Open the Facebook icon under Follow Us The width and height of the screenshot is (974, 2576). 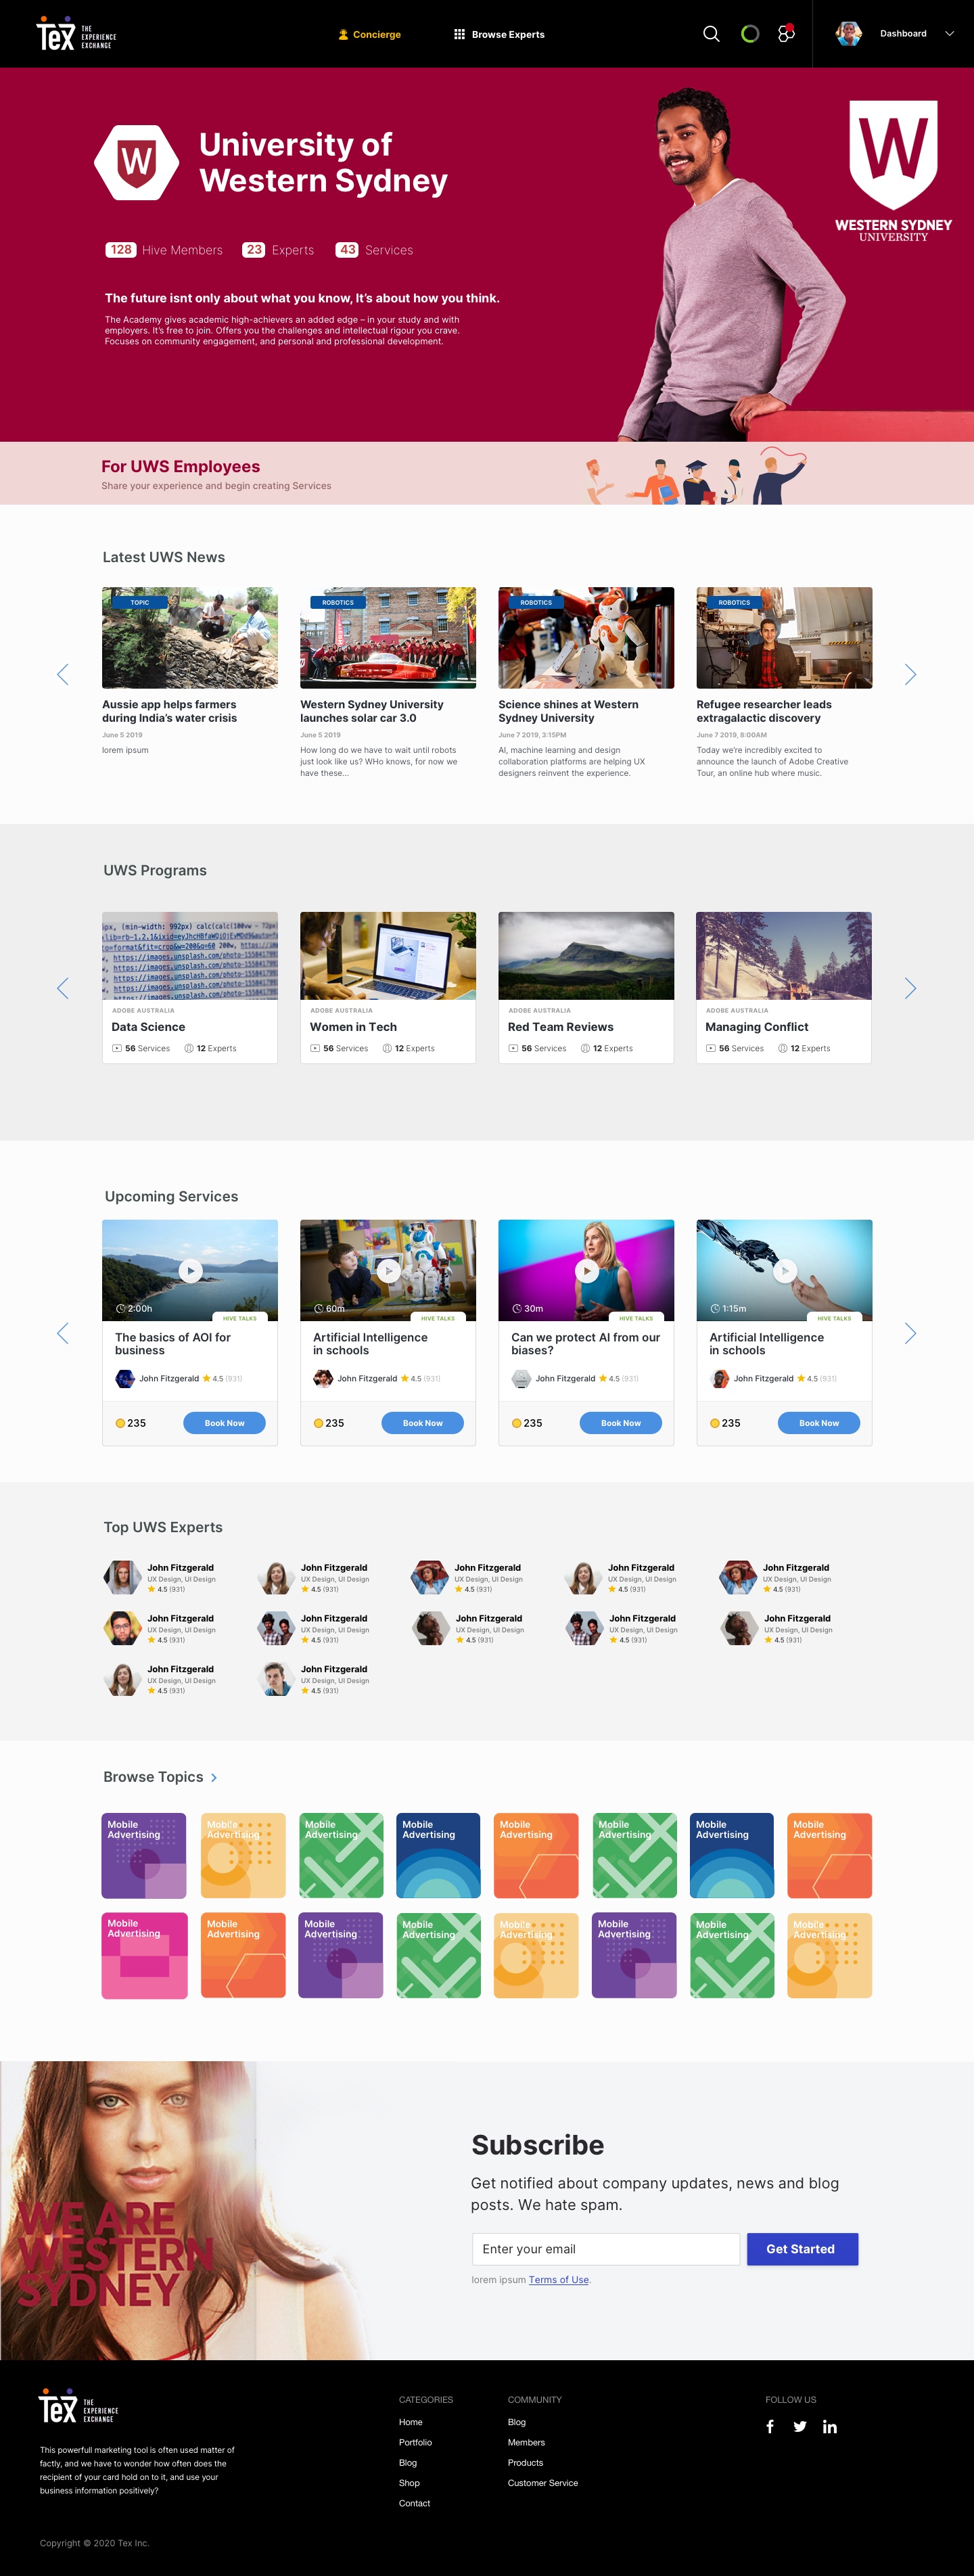pyautogui.click(x=770, y=2426)
